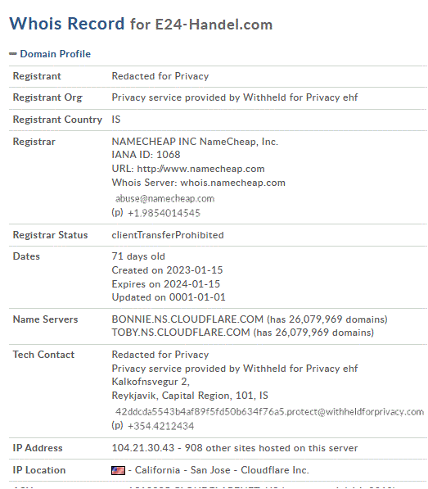Click the minus icon beside Domain Profile

tap(13, 54)
